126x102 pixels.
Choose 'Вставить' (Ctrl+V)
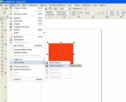[27, 24]
